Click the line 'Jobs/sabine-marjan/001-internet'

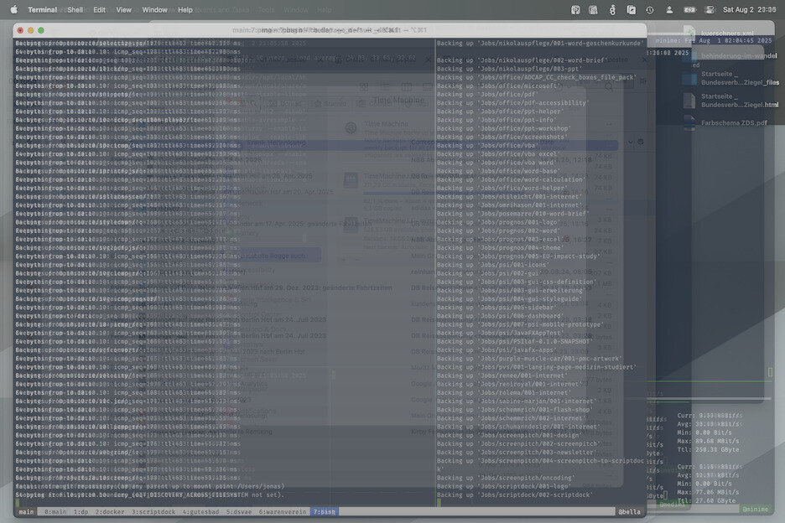tap(518, 401)
